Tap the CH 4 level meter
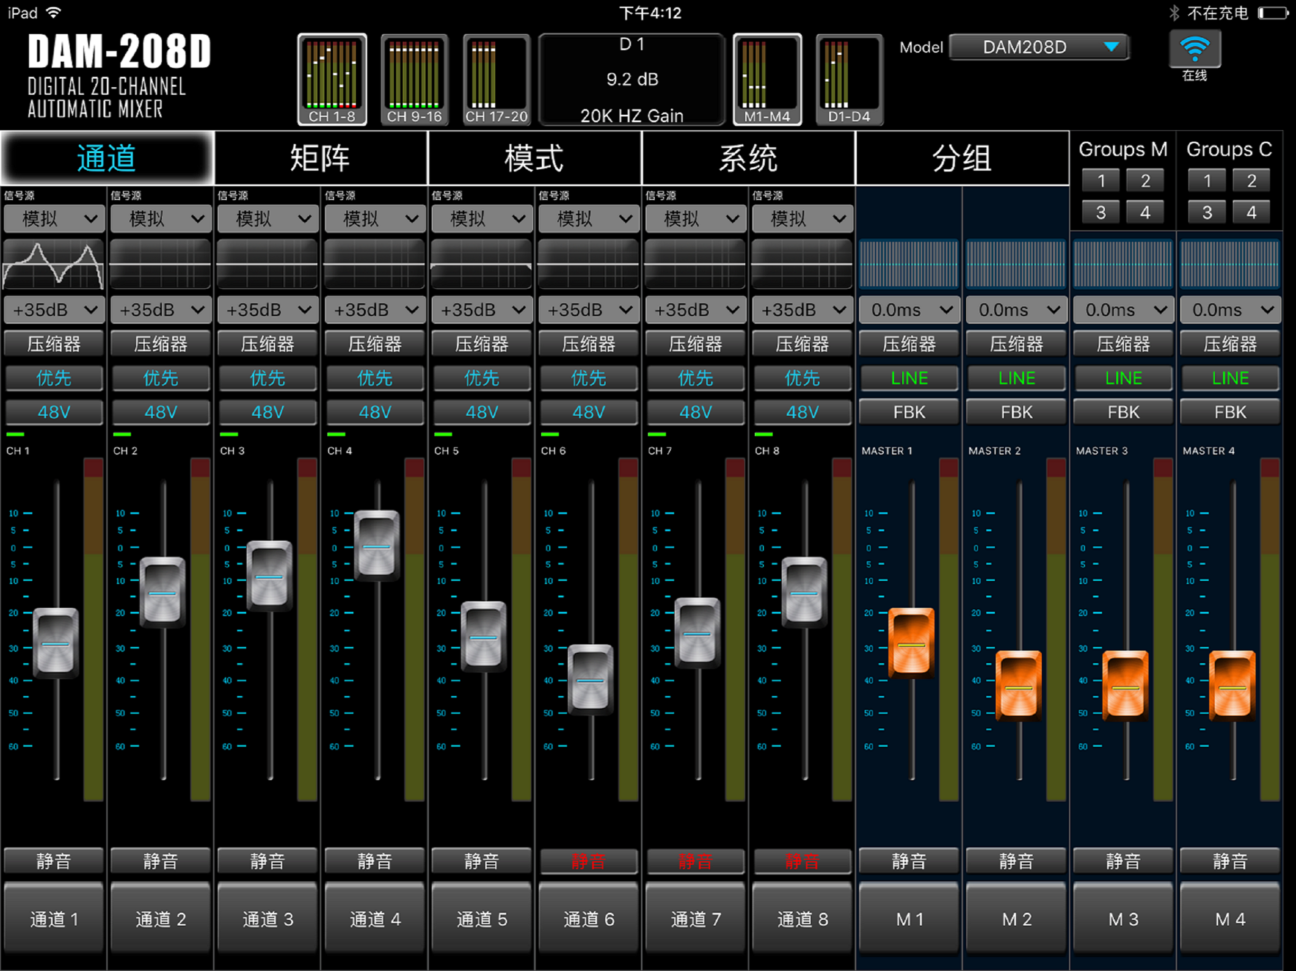Viewport: 1296px width, 971px height. (x=414, y=630)
